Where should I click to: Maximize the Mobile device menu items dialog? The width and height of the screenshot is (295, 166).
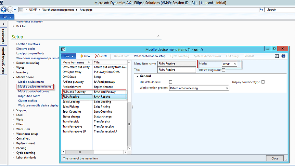point(274,48)
